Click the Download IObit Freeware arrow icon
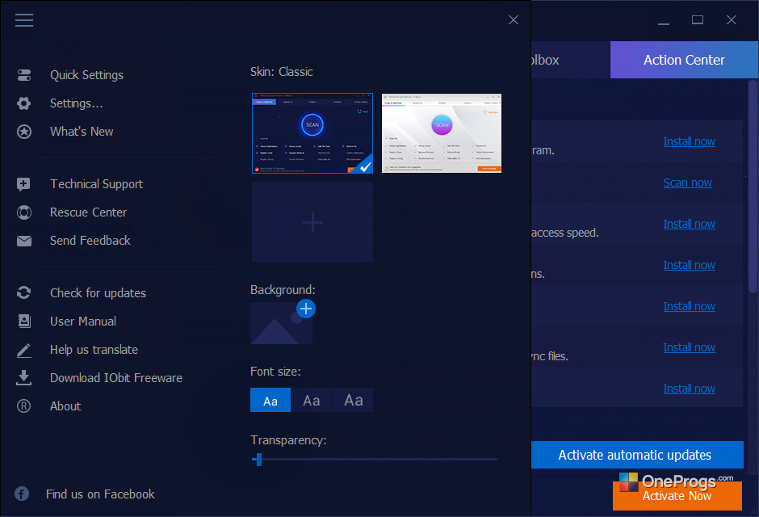 tap(23, 377)
